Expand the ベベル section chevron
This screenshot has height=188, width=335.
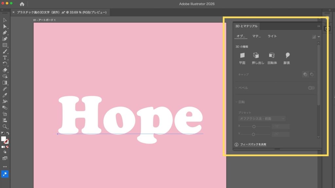coord(237,88)
